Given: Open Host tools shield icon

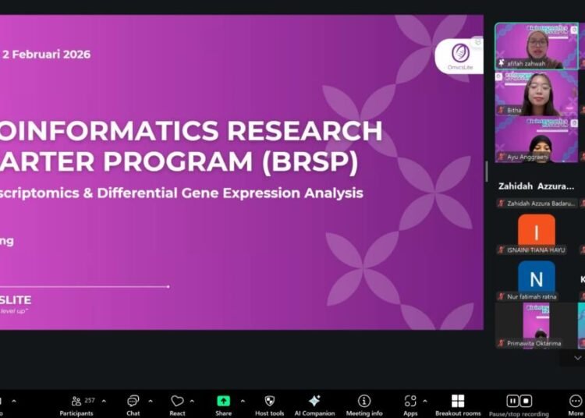Looking at the screenshot, I should point(270,401).
